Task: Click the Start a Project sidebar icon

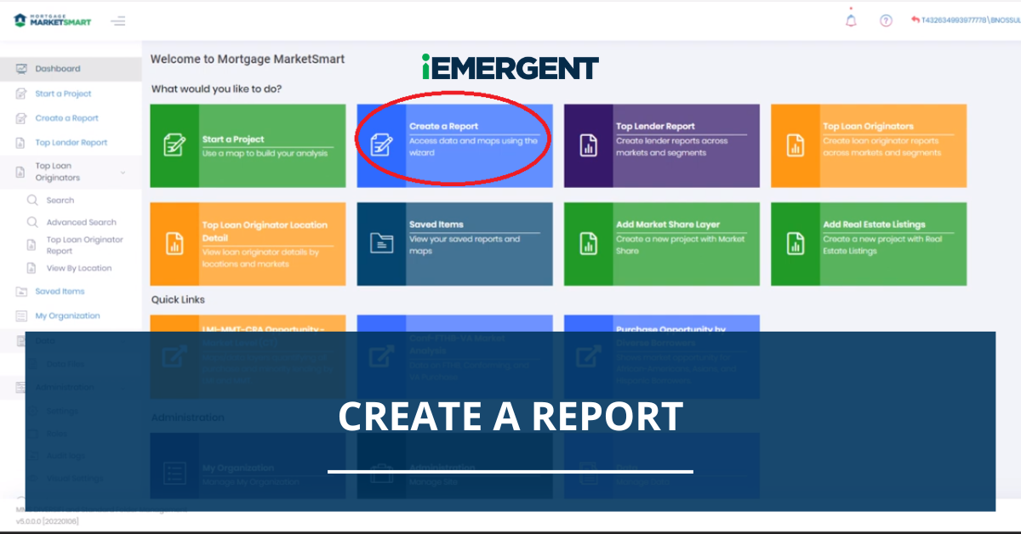Action: tap(21, 94)
